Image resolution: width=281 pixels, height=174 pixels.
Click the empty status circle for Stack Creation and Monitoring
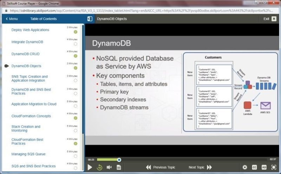76,131
